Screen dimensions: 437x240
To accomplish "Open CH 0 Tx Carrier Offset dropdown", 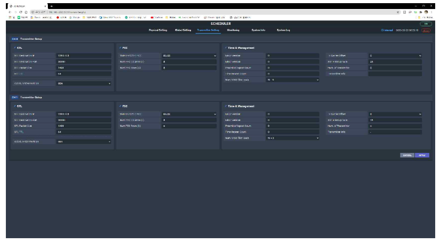I will [x=395, y=55].
